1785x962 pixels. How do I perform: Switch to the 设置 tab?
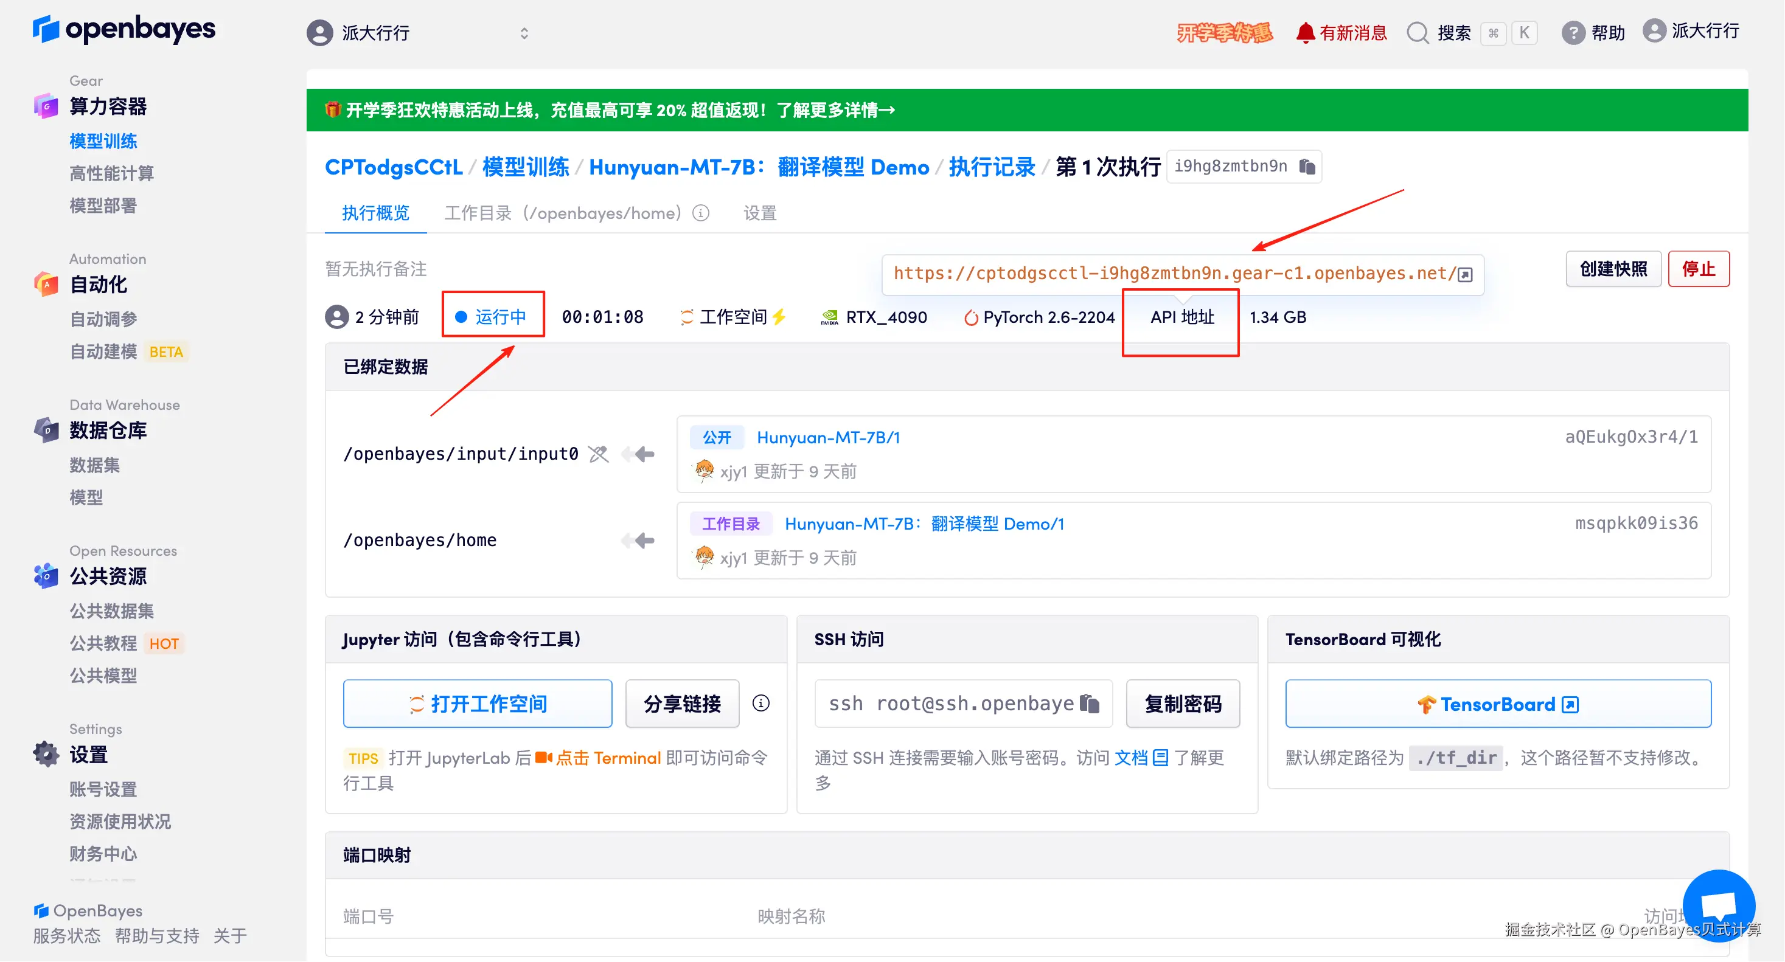[759, 213]
